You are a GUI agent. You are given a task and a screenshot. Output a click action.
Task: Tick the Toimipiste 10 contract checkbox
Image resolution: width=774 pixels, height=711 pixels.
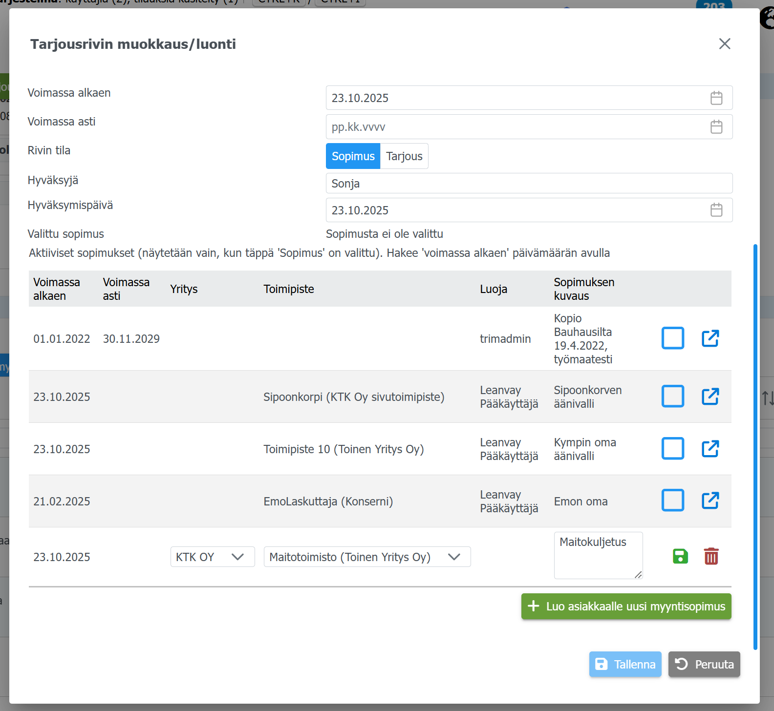pos(672,449)
